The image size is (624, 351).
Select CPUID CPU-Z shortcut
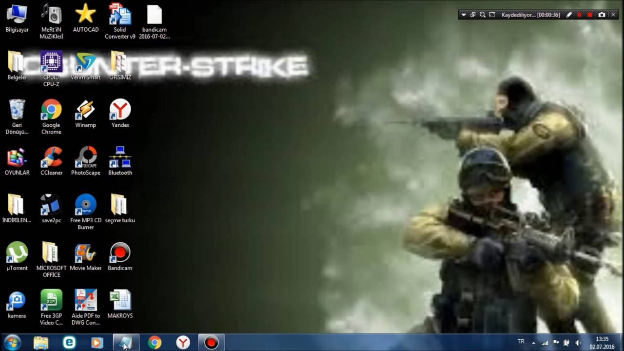pos(51,69)
